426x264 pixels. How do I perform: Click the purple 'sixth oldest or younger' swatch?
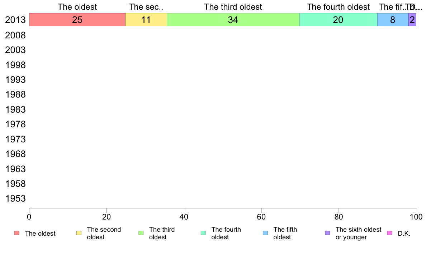coord(328,233)
